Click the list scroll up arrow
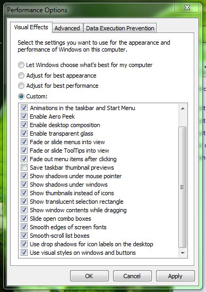206x292 pixels. pos(183,109)
